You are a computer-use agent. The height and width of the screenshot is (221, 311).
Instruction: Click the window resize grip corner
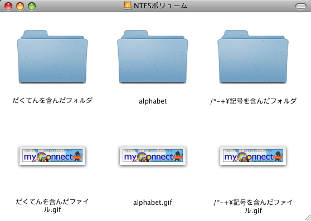pos(308,218)
